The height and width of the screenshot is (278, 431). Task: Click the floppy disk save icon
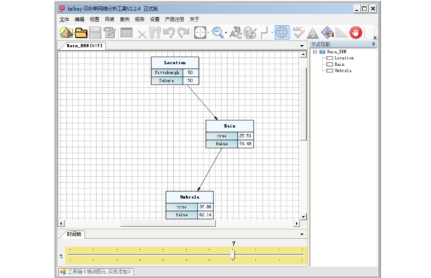96,33
